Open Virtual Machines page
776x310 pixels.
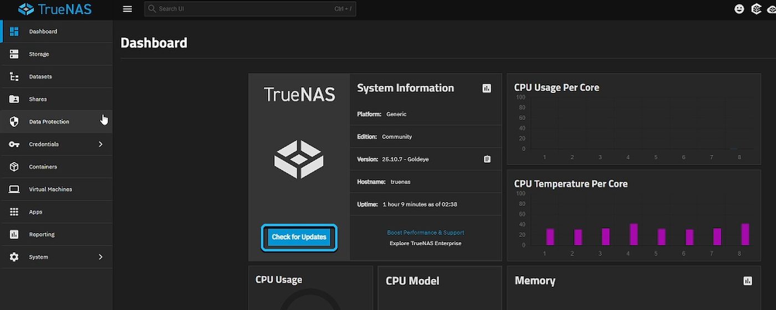57,189
